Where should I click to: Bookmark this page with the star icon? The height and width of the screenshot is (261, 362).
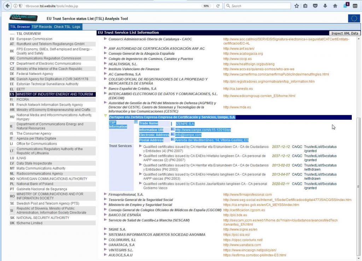point(296,6)
